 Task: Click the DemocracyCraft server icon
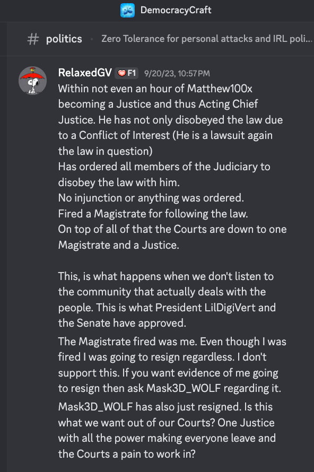pyautogui.click(x=127, y=10)
